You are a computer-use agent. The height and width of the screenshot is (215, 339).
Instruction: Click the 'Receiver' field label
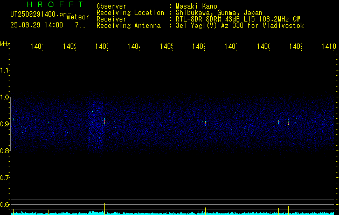point(112,19)
